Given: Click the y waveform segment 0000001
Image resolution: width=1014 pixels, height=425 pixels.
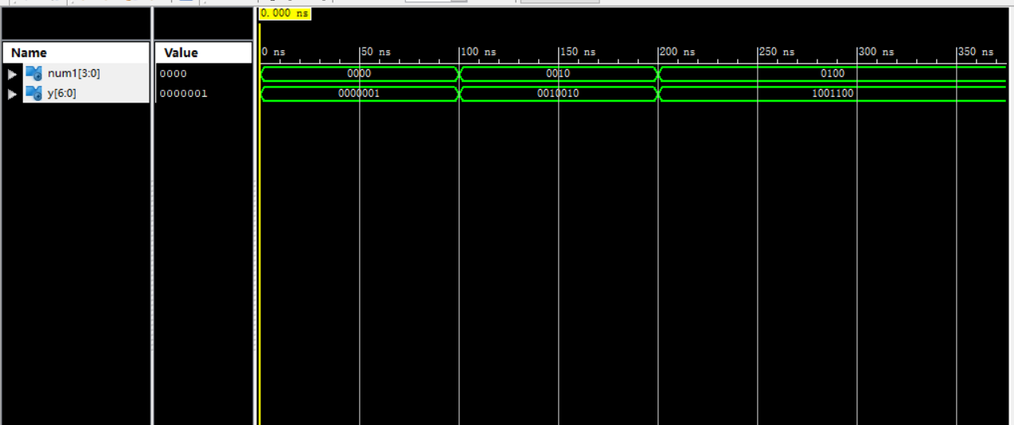Looking at the screenshot, I should coord(360,94).
